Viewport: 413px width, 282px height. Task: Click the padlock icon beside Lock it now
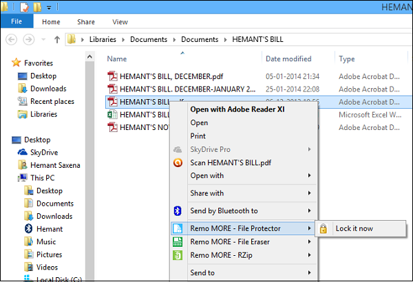[324, 228]
